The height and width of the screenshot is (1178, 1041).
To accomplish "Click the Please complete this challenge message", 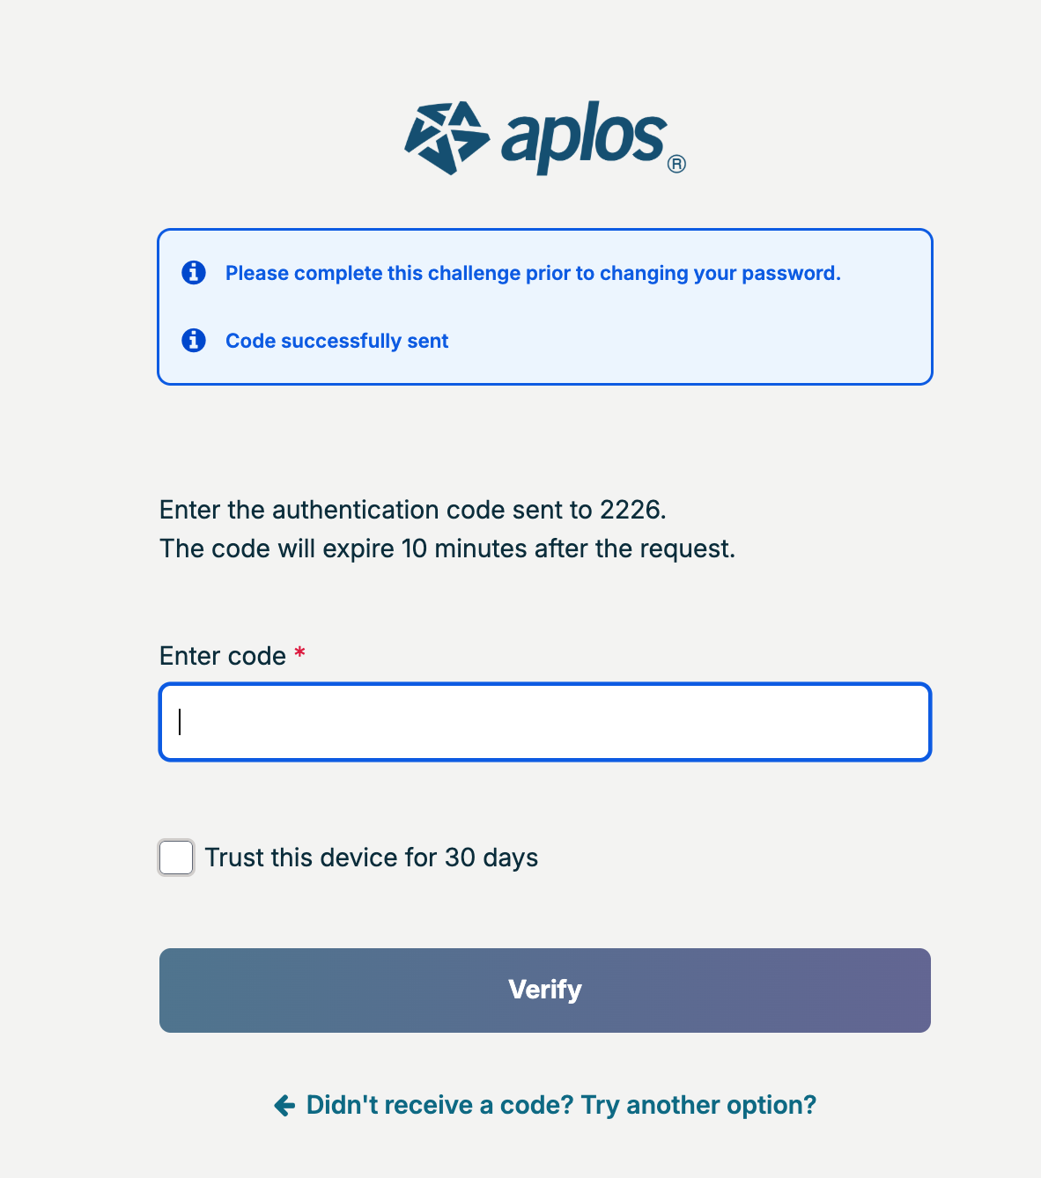I will click(x=533, y=273).
